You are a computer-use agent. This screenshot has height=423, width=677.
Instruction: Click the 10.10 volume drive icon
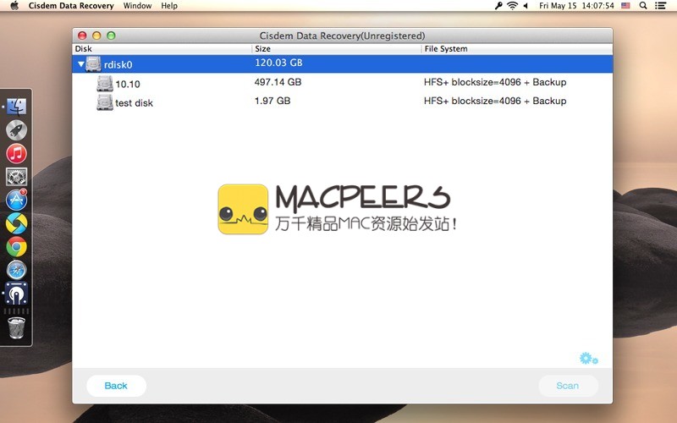(104, 83)
